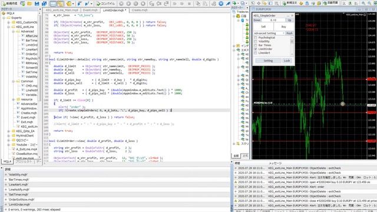This screenshot has height=212, width=377.
Task: Expand the KEG_Qiita_EA folder
Action: pyautogui.click(x=9, y=131)
